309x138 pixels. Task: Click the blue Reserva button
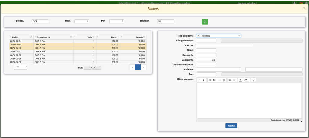[x=231, y=126]
